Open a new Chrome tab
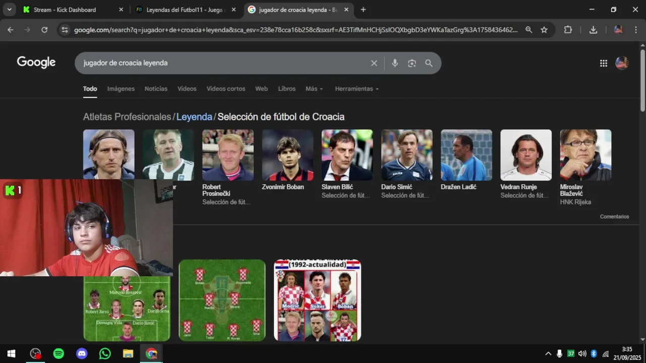 [363, 10]
